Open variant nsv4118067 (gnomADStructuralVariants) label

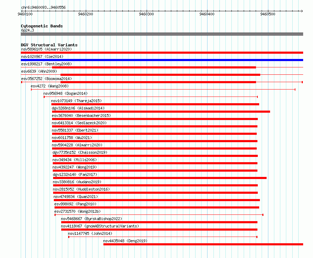pos(100,226)
